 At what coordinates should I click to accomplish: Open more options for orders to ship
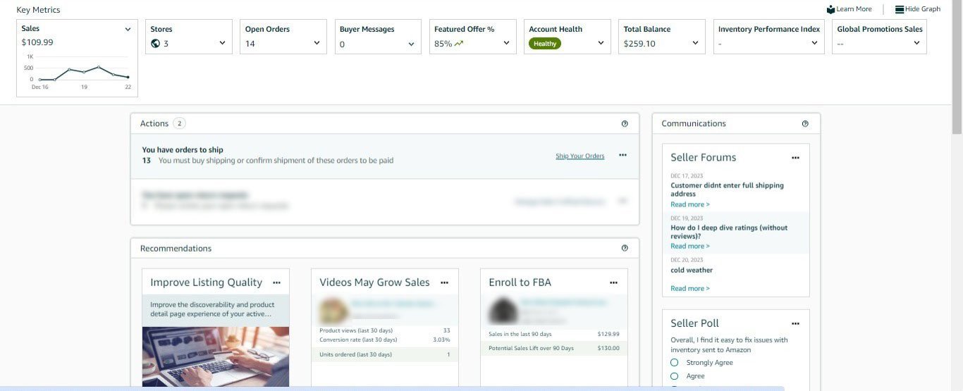pos(622,155)
